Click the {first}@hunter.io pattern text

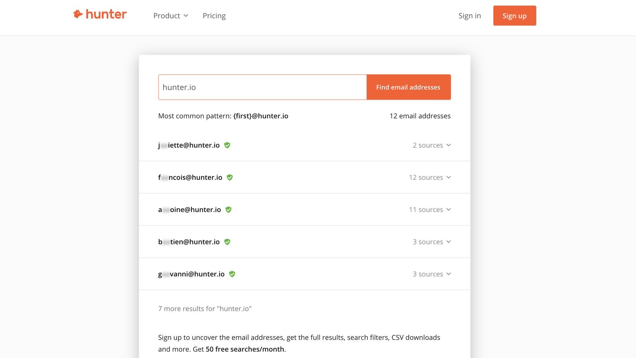click(261, 116)
